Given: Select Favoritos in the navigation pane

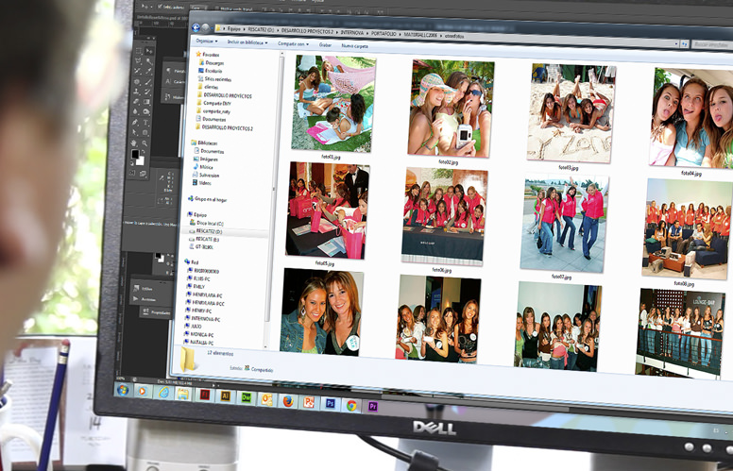Looking at the screenshot, I should (208, 55).
